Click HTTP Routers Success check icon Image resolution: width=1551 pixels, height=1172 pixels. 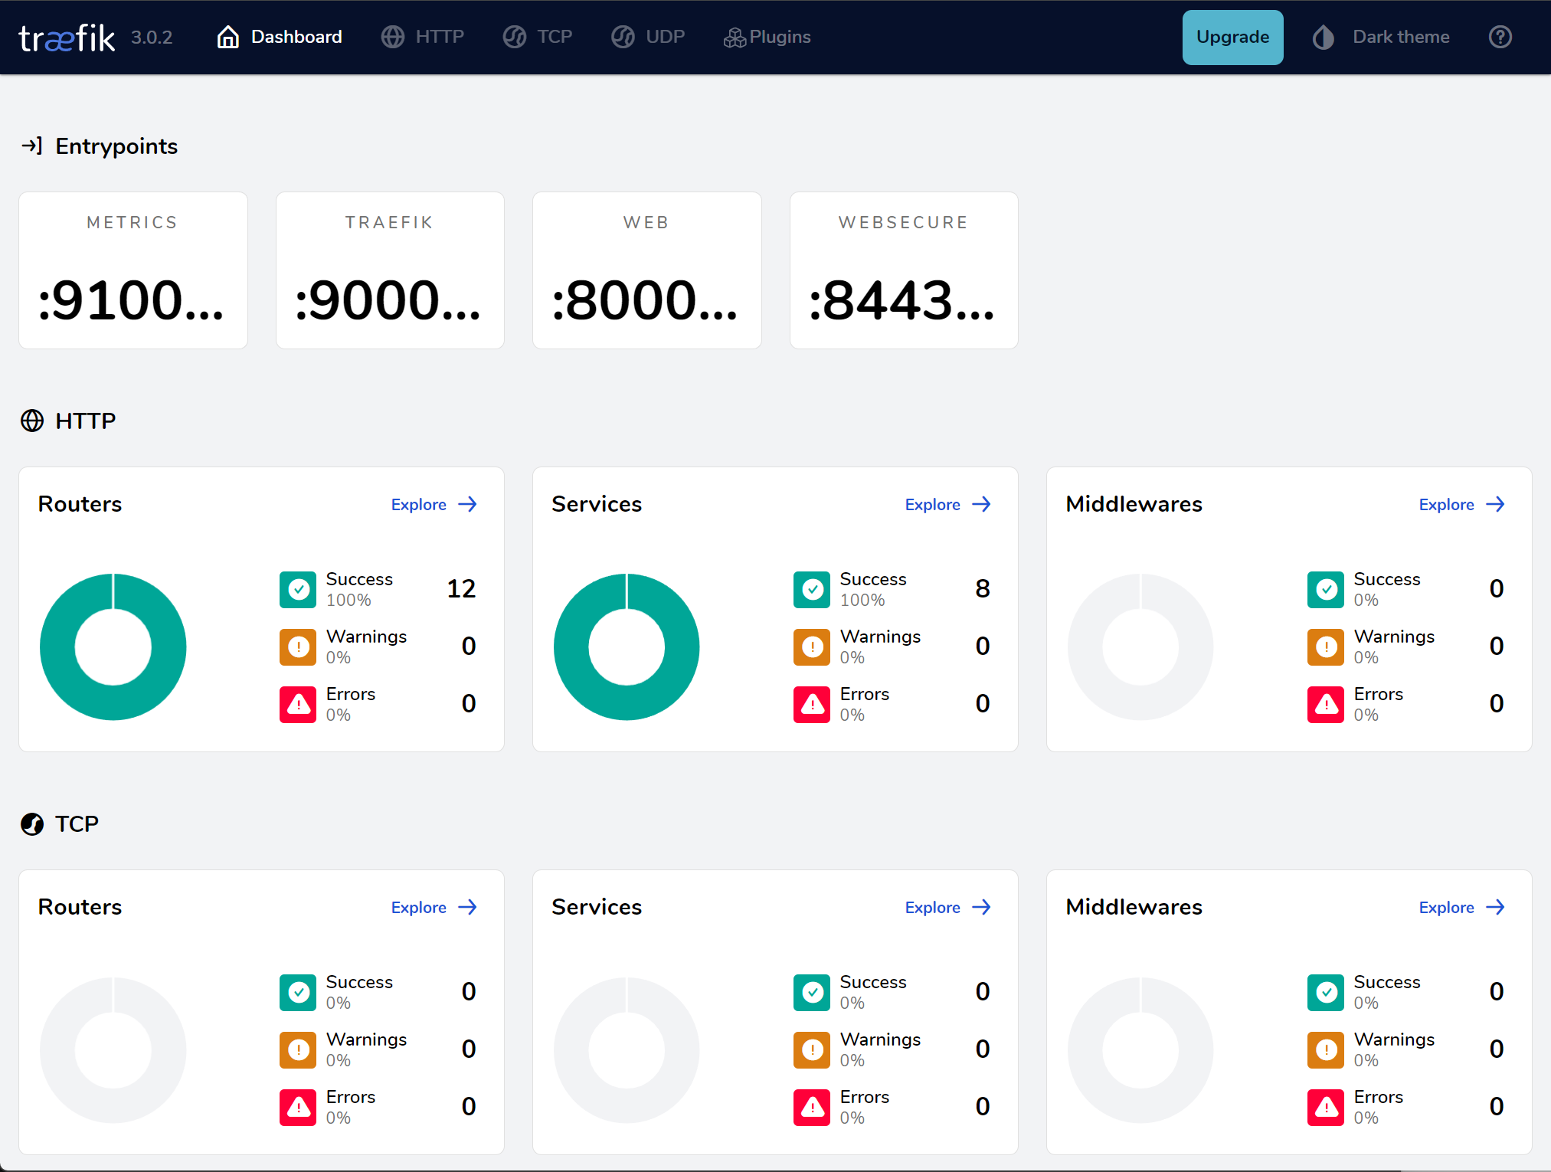click(298, 589)
